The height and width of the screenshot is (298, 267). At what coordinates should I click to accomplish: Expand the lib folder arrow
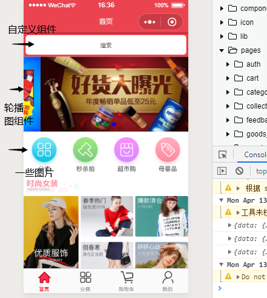pos(222,36)
